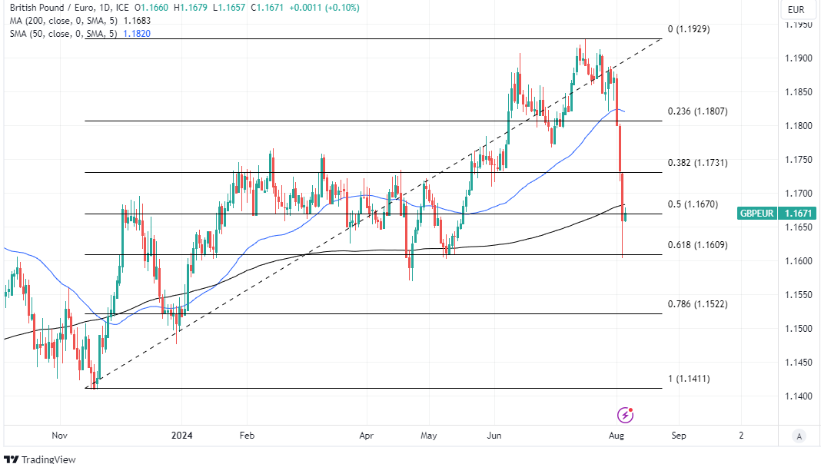The height and width of the screenshot is (464, 821).
Task: Click the 1 (1.1411) Fibonacci bottom label
Action: (x=688, y=379)
